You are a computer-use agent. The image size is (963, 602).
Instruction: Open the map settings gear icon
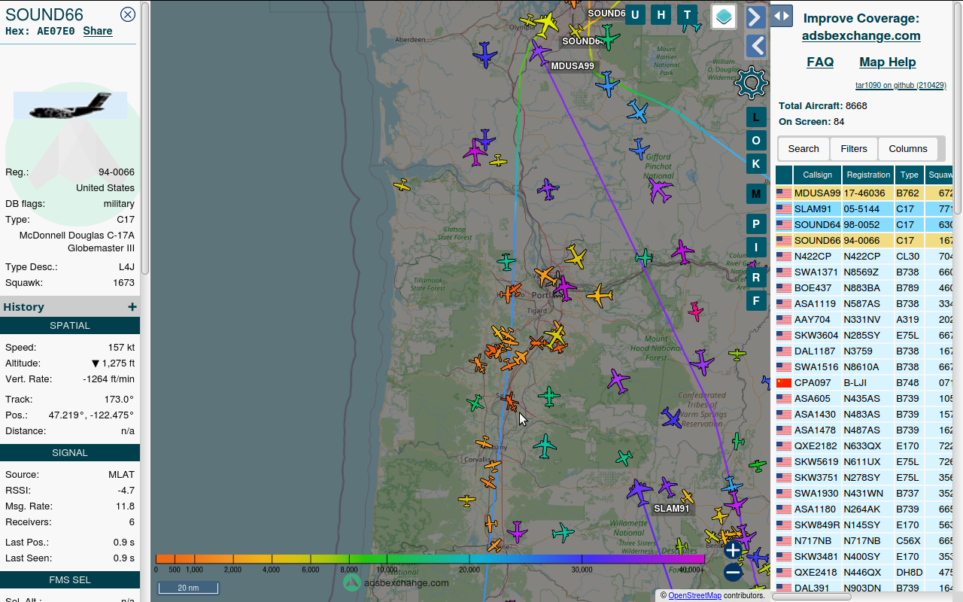point(751,83)
